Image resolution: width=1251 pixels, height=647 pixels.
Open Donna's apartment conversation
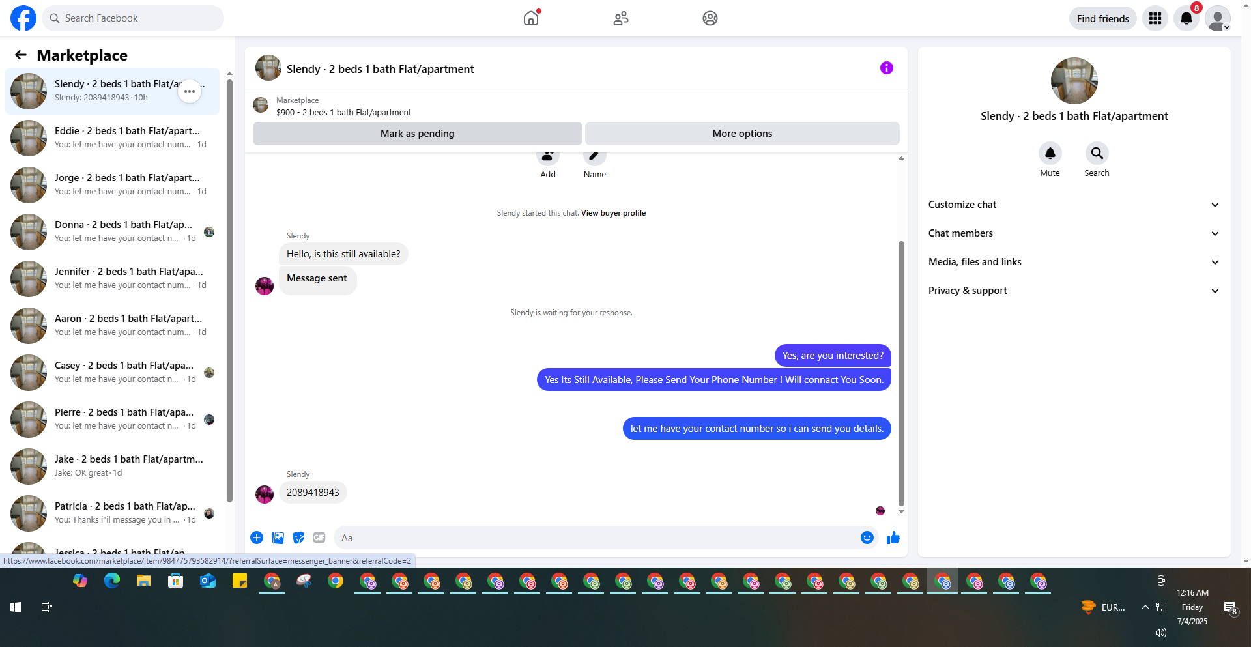coord(113,232)
